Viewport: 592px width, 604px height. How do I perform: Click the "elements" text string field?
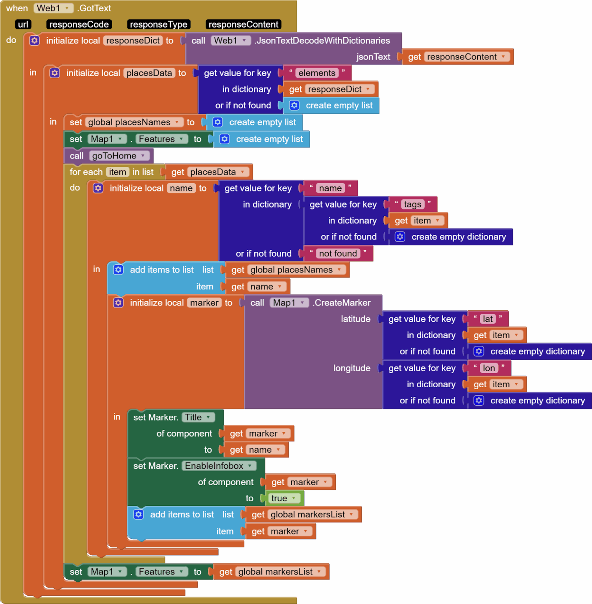[316, 73]
